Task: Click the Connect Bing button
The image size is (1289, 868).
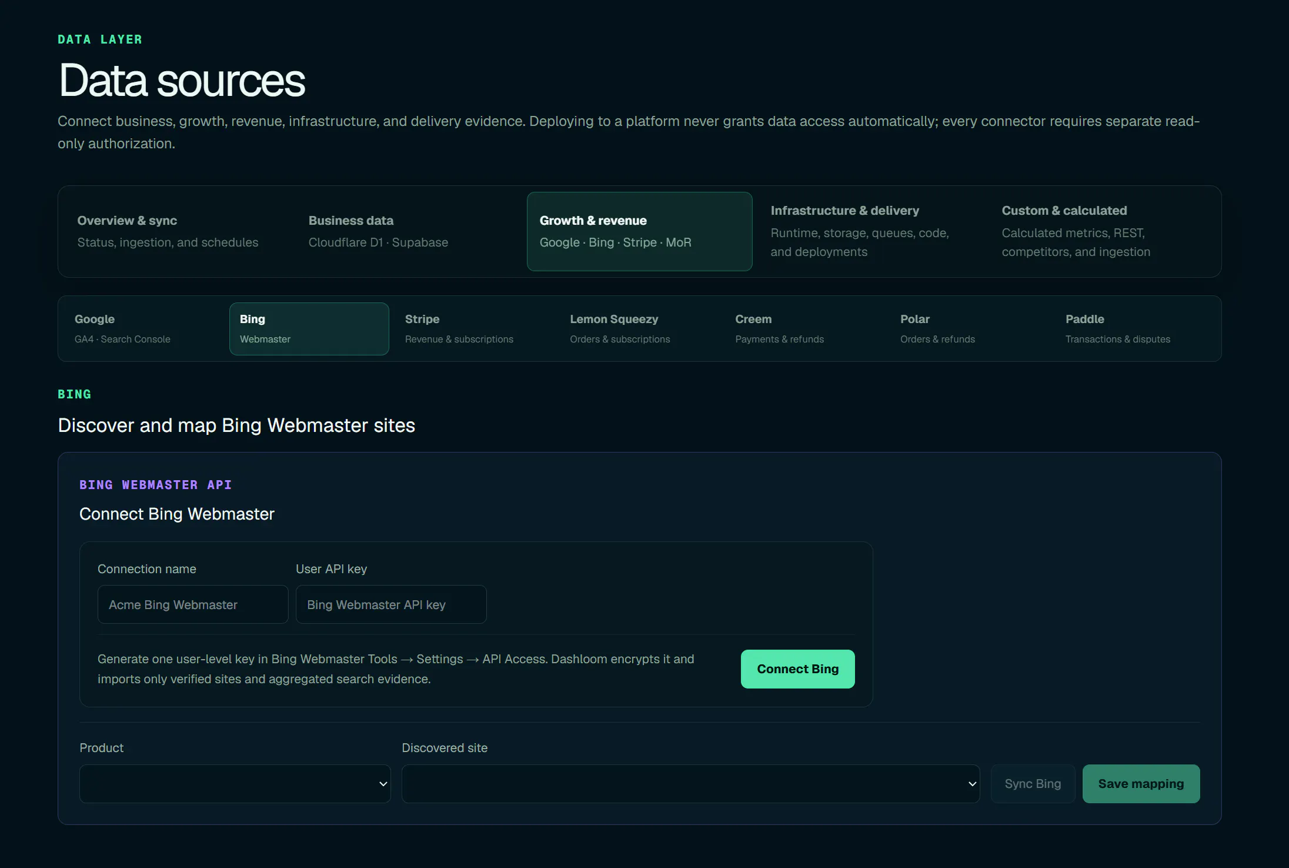Action: [797, 669]
